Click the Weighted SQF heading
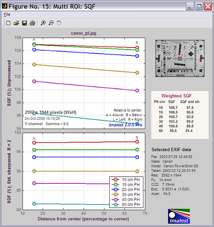The width and height of the screenshot is (214, 227). coord(176,96)
